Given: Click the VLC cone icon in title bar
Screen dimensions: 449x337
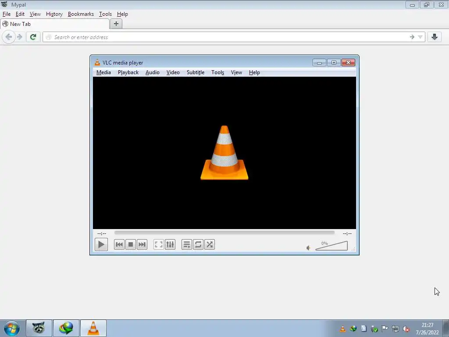Looking at the screenshot, I should click(97, 62).
